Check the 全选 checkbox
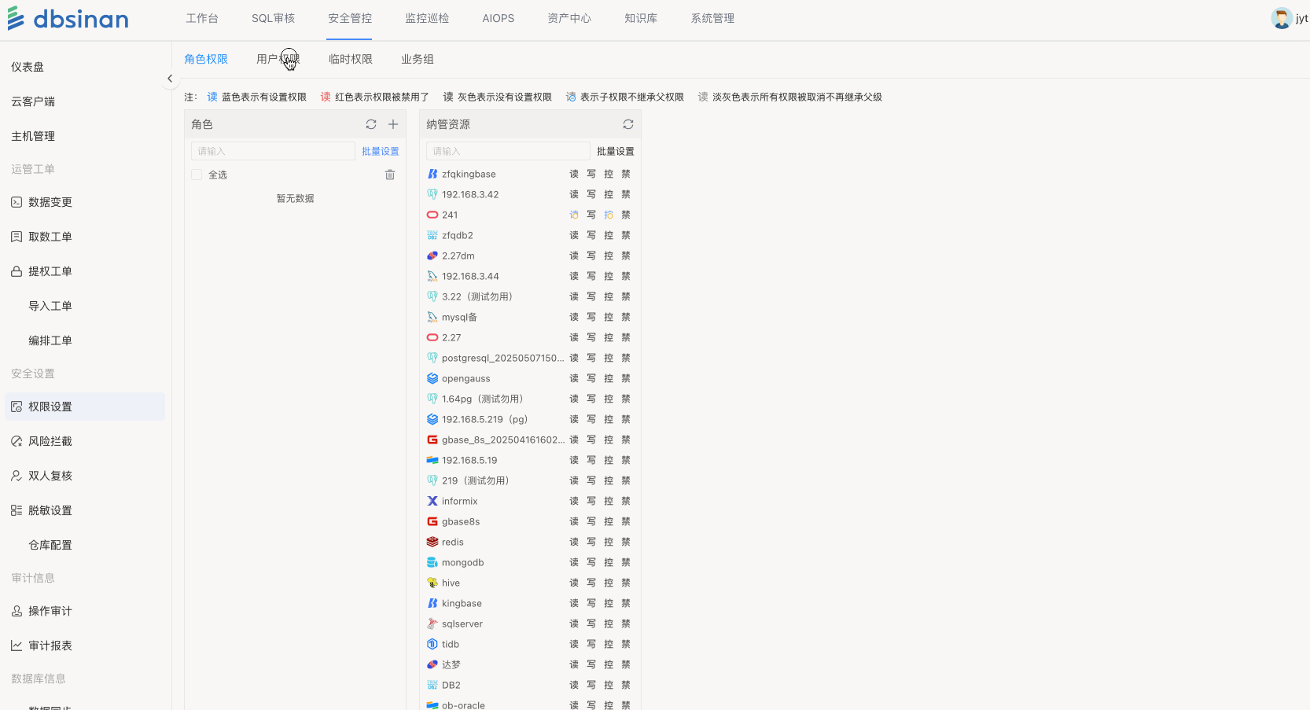This screenshot has width=1310, height=710. coord(197,175)
